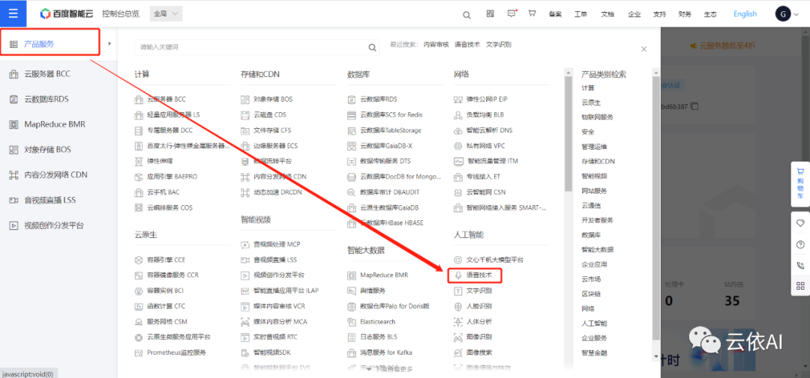Click the help question-mark floating icon

800,244
